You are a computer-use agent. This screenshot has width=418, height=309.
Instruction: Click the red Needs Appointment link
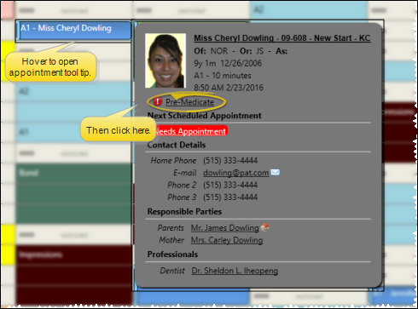coord(190,131)
